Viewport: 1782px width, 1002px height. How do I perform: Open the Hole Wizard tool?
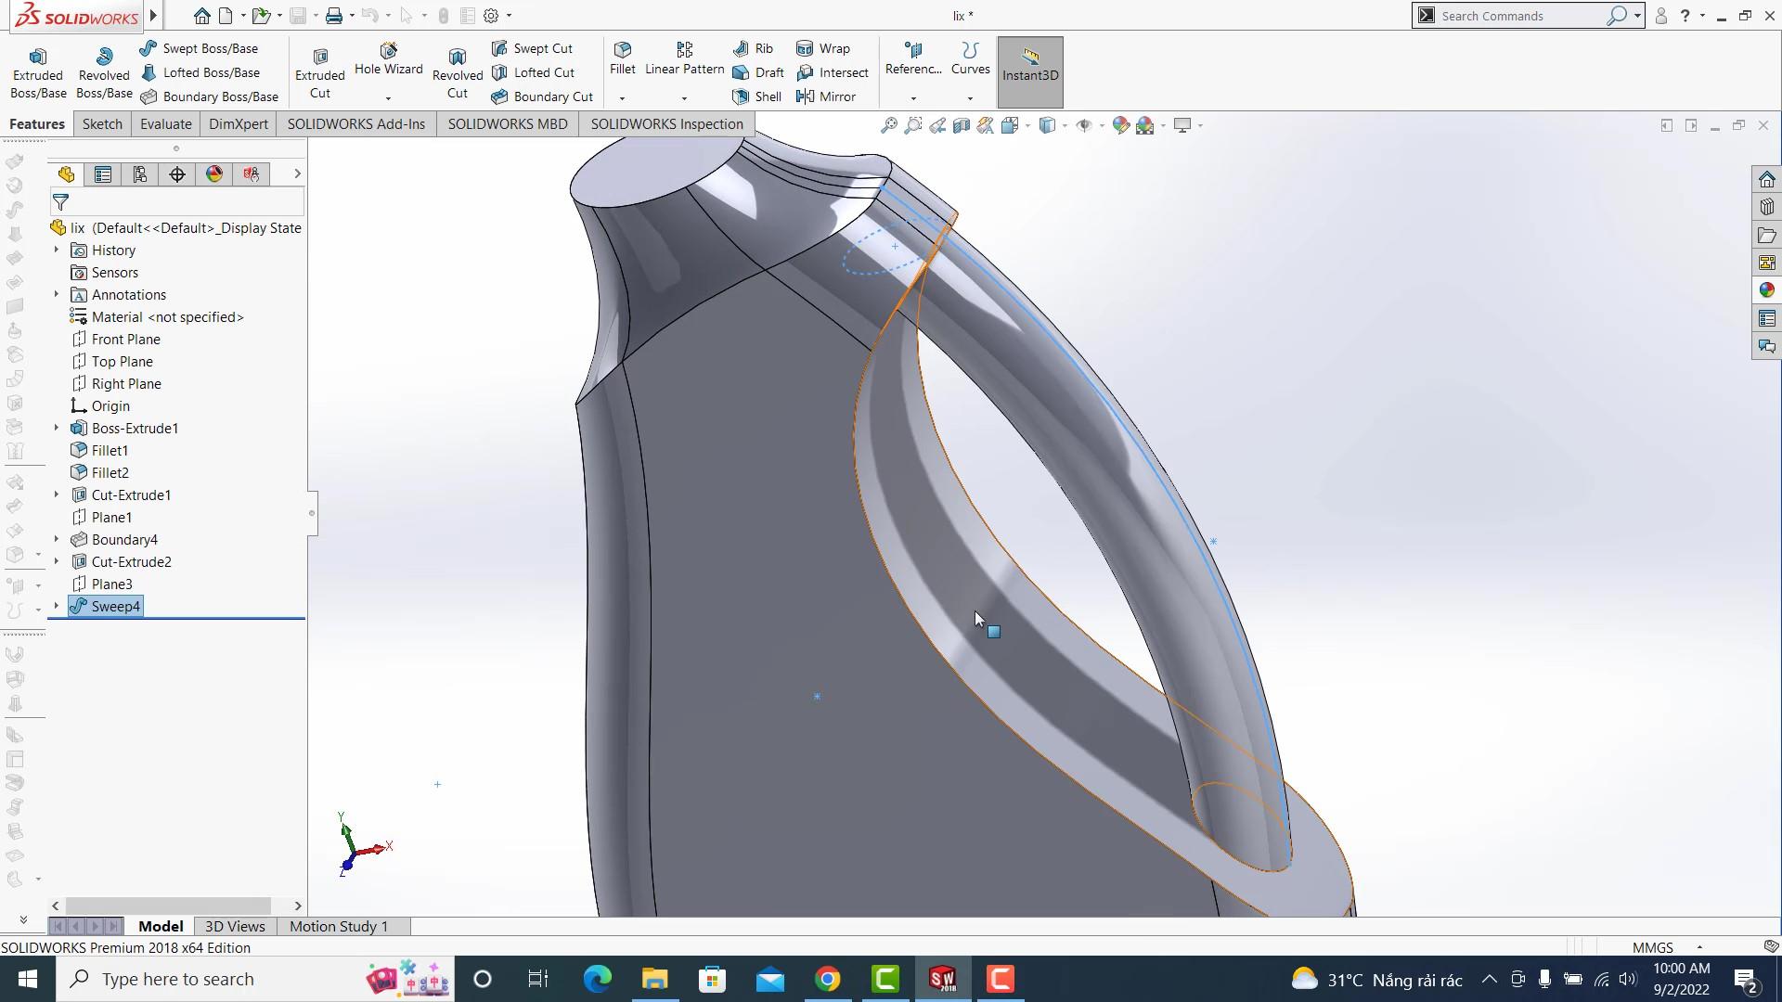(388, 65)
